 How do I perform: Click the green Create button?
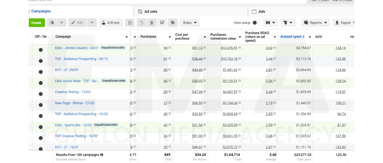[36, 23]
